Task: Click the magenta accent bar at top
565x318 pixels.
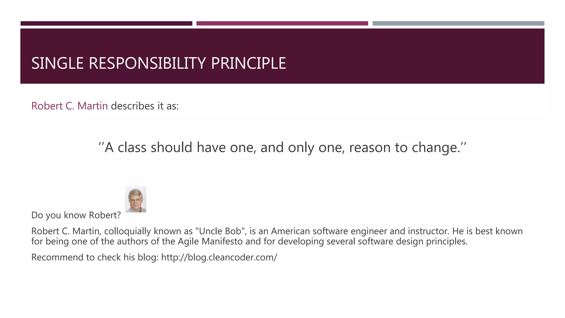Action: coord(282,23)
